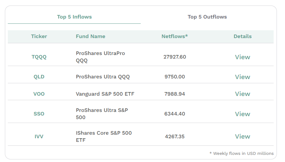Click the weekly flows footnote text
The width and height of the screenshot is (285, 162).
tap(241, 153)
